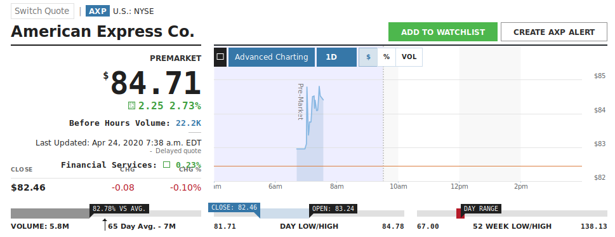Click the AXP ticker badge

[x=98, y=11]
